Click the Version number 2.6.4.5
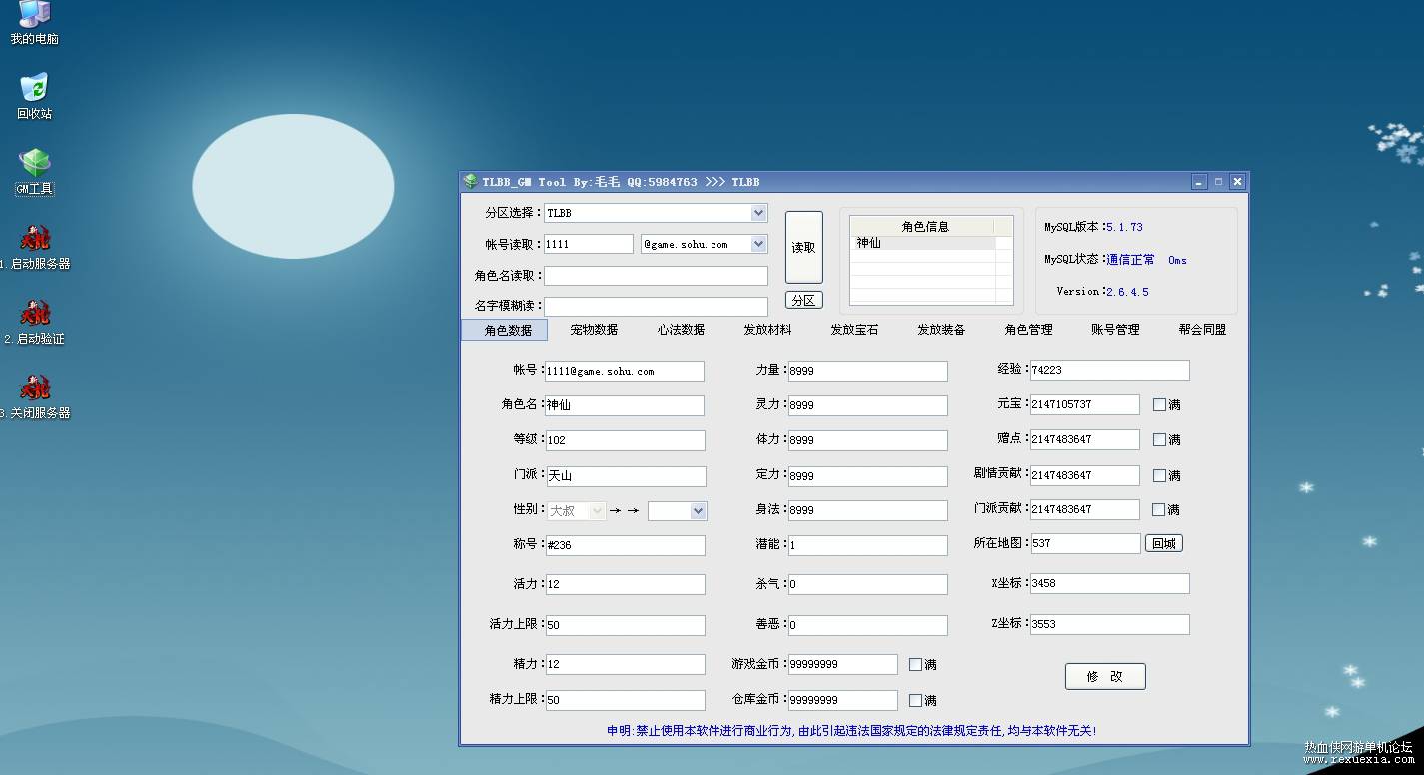This screenshot has width=1424, height=775. [x=1127, y=292]
